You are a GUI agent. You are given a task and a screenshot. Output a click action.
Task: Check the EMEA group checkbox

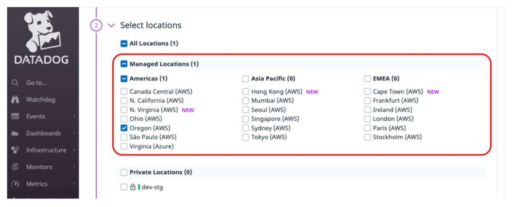(367, 78)
